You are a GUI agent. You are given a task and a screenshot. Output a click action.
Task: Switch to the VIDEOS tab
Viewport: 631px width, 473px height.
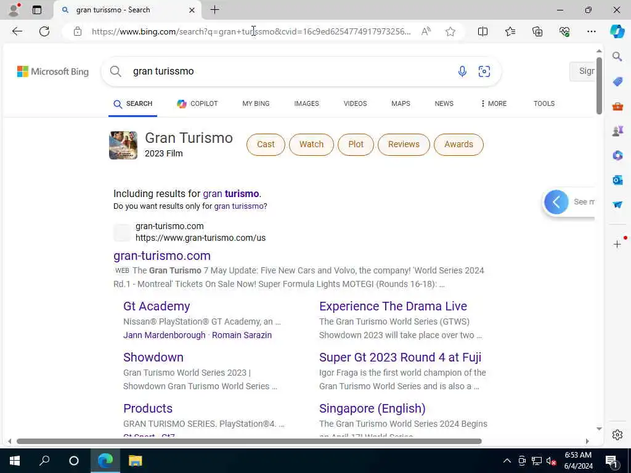click(355, 103)
